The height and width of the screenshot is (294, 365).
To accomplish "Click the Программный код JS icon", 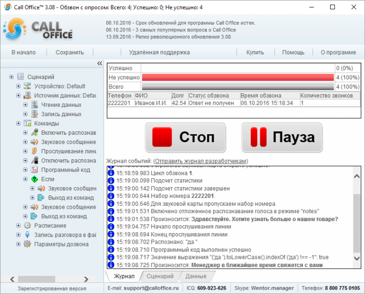I will [34, 170].
